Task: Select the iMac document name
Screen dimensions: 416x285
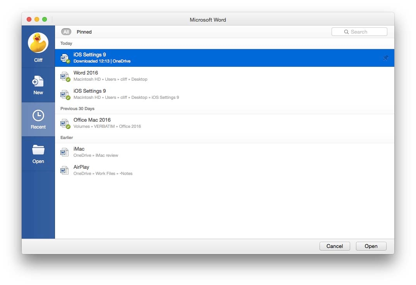Action: point(79,149)
